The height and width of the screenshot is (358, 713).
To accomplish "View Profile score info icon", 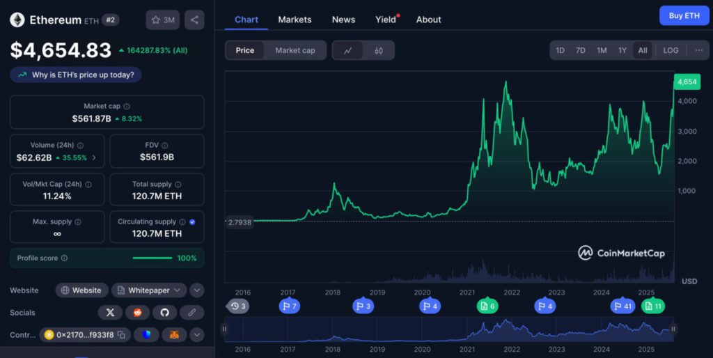I will tap(64, 258).
